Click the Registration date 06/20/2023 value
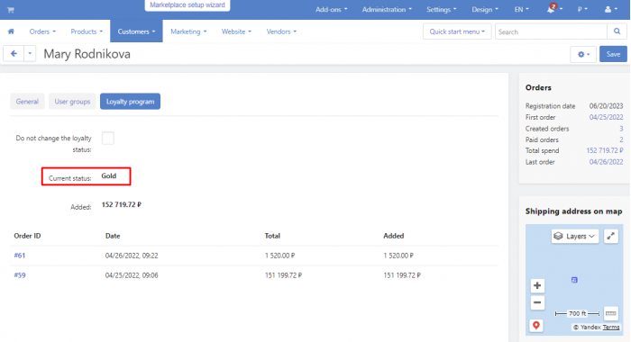This screenshot has width=631, height=342. (x=606, y=106)
